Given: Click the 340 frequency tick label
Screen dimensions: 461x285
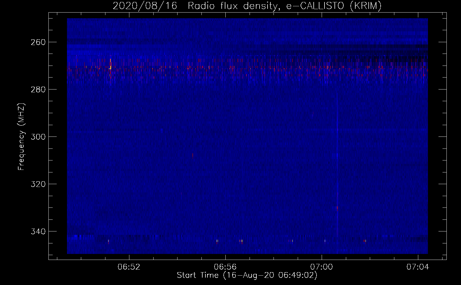Looking at the screenshot, I should pos(38,231).
